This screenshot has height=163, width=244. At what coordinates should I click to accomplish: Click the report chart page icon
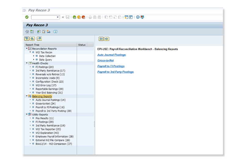[x=44, y=32]
